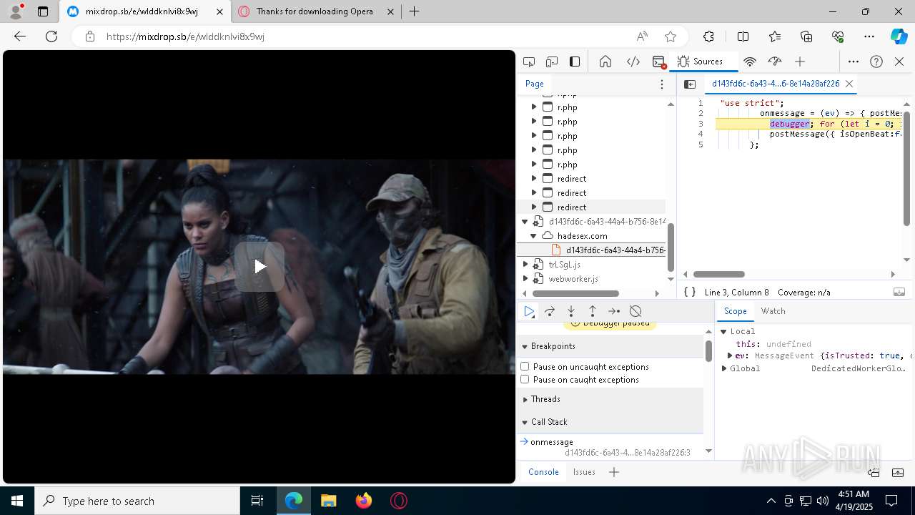Open Favorites list icon
Screen dimensions: 915x515
[x=775, y=36]
